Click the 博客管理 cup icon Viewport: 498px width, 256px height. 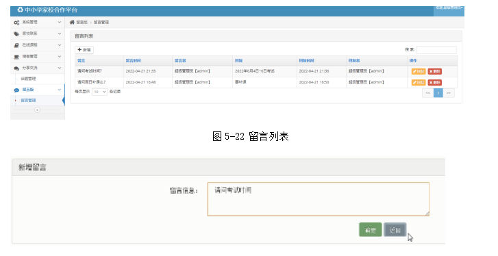coord(16,57)
